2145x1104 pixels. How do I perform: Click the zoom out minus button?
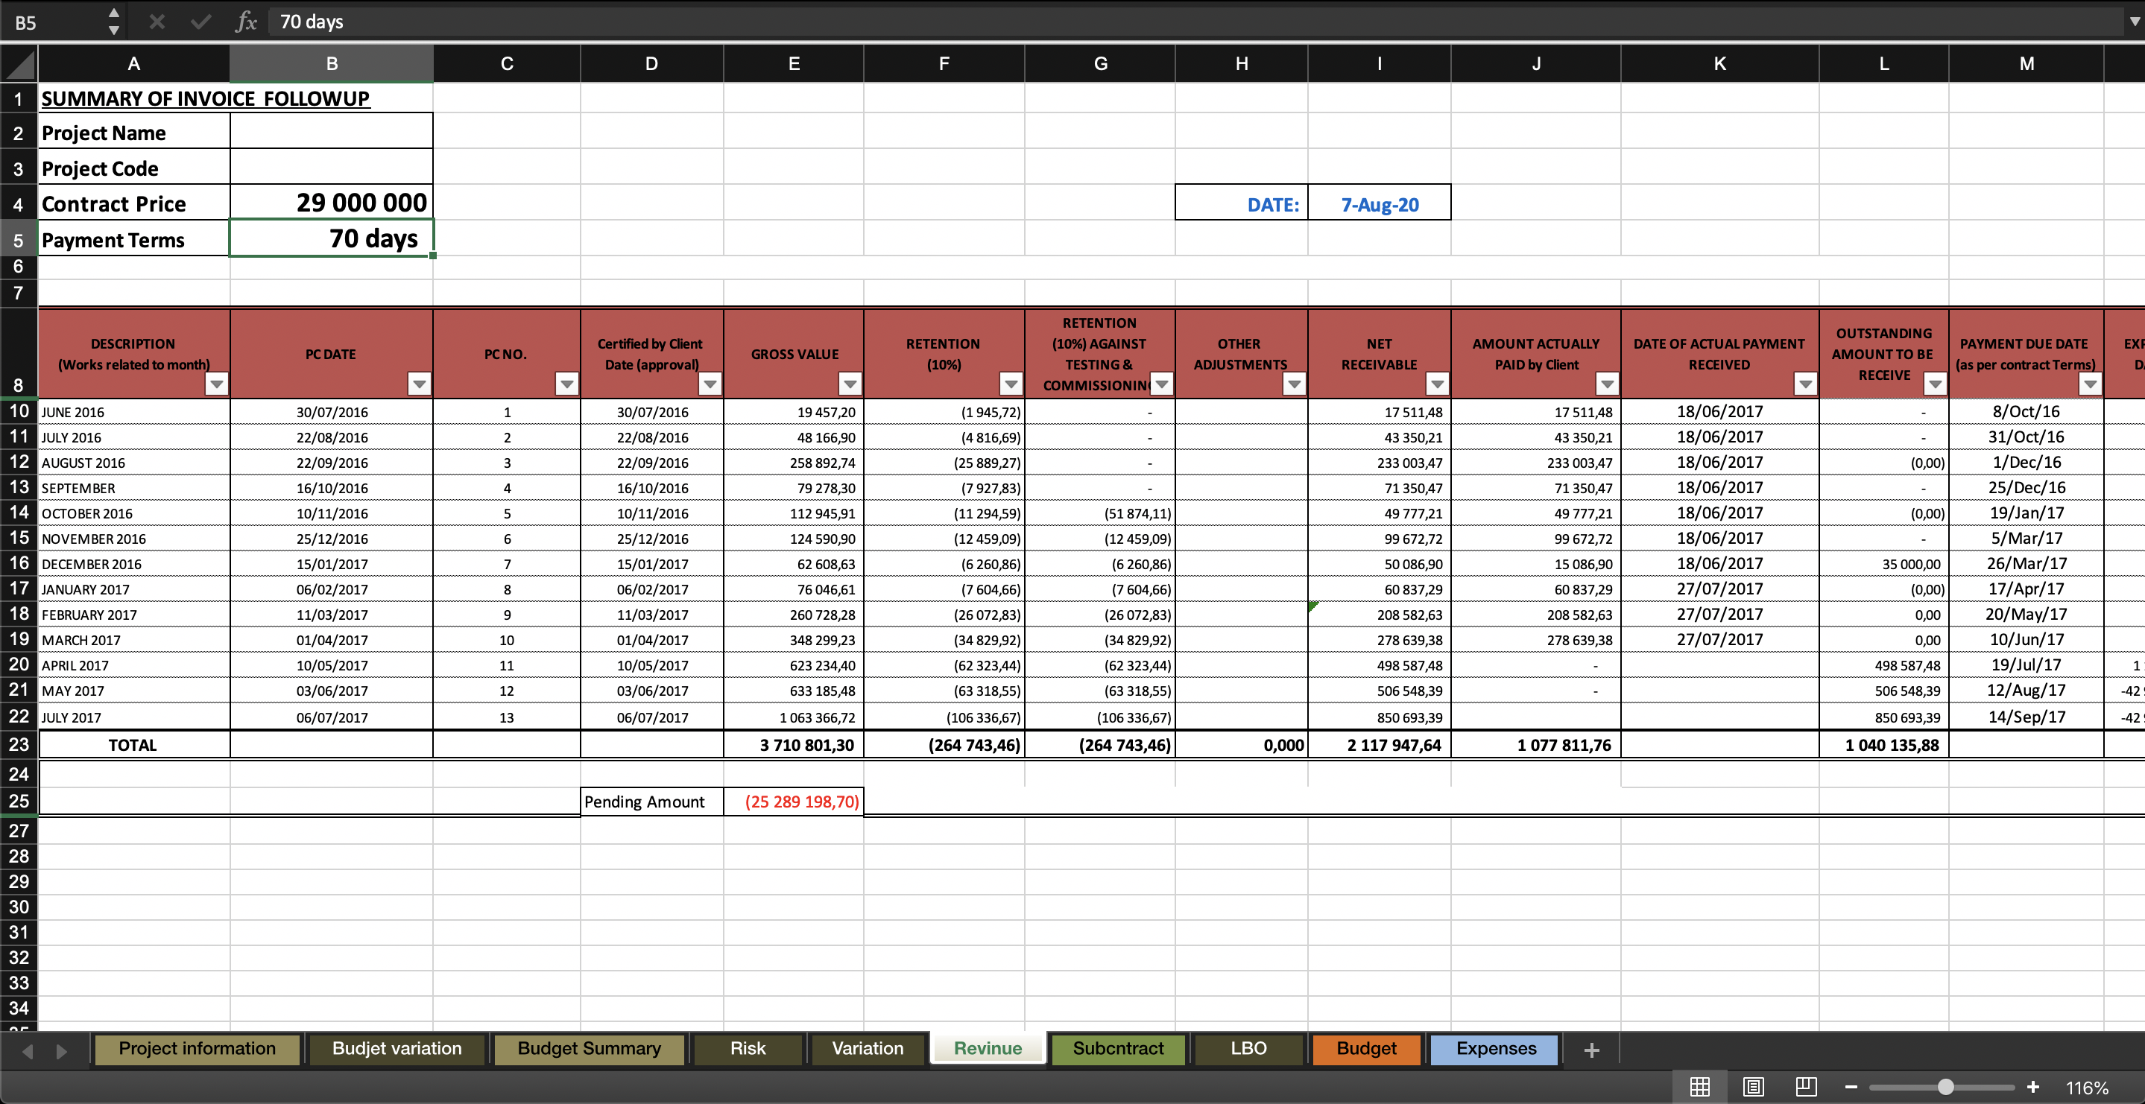click(1851, 1088)
